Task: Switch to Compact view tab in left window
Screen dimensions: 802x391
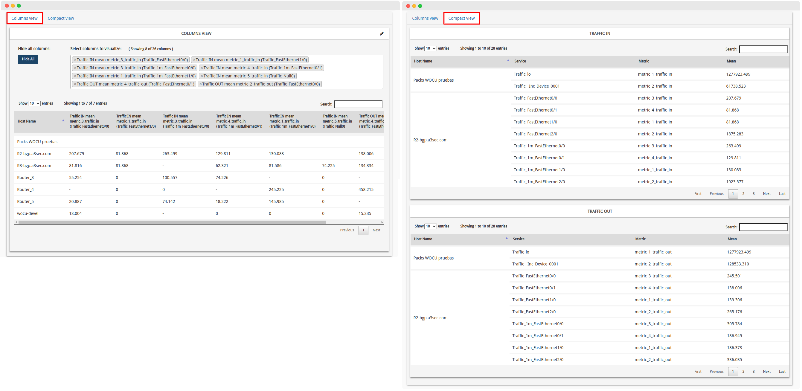Action: 61,18
